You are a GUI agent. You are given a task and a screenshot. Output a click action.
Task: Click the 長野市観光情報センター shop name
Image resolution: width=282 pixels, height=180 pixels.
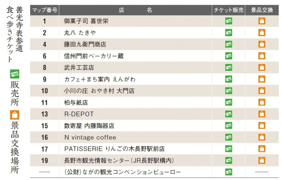pyautogui.click(x=118, y=160)
